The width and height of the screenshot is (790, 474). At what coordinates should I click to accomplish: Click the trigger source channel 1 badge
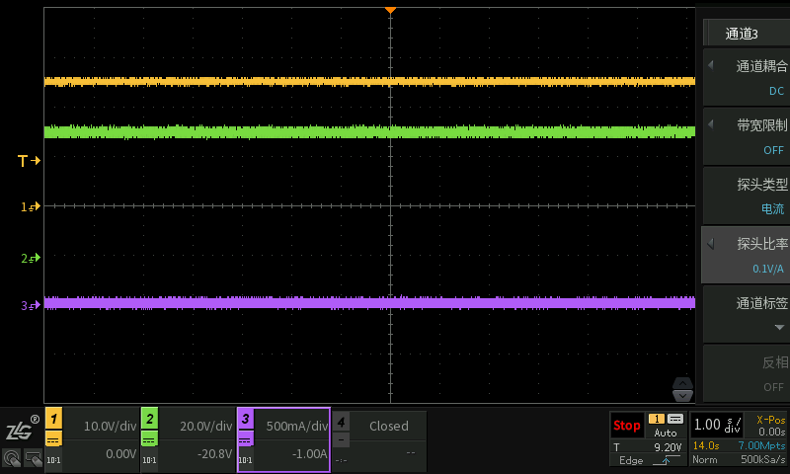click(x=657, y=419)
